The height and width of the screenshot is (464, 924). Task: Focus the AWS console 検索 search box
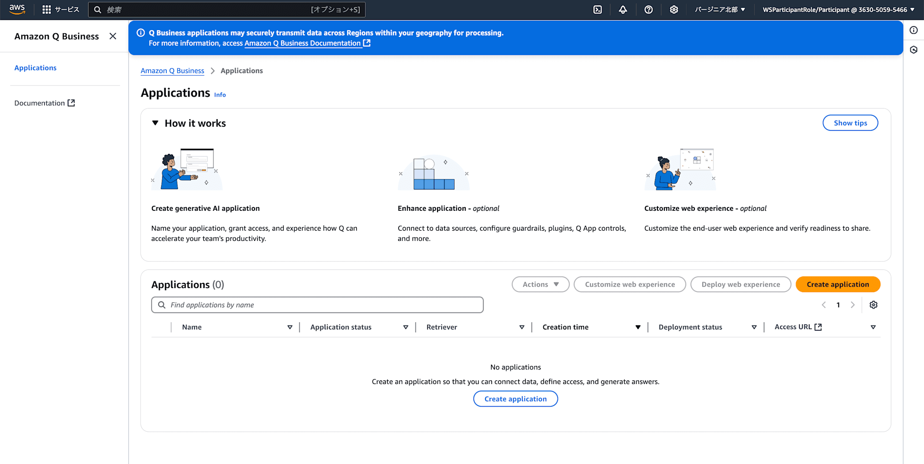click(x=226, y=9)
